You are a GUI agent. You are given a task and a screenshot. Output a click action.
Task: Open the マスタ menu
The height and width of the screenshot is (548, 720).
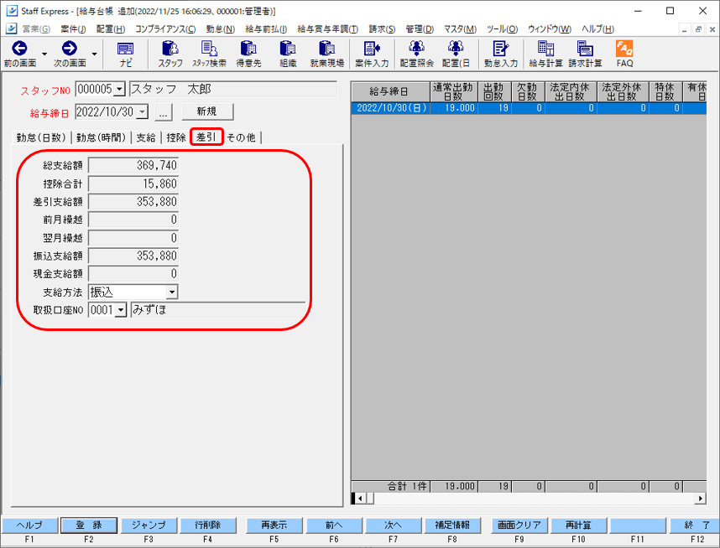[459, 29]
